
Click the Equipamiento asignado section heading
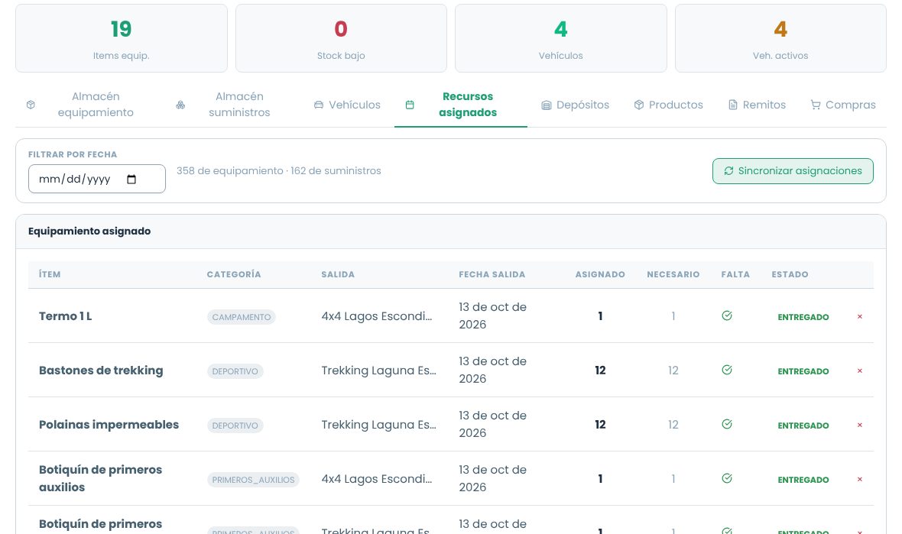(89, 231)
